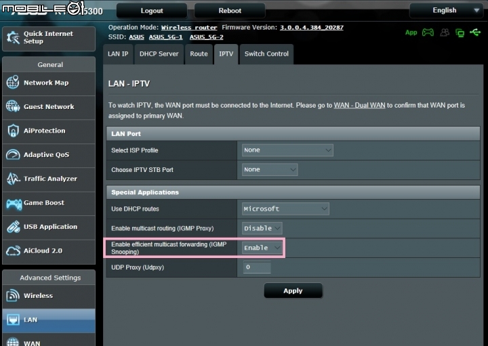Click the Apply button
Image resolution: width=488 pixels, height=346 pixels.
coord(293,290)
